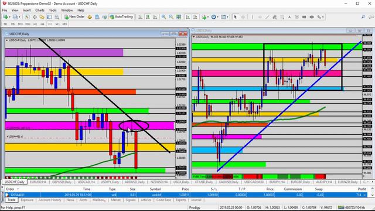Switch to candlestick chart display
This screenshot has width=375, height=211.
[148, 17]
